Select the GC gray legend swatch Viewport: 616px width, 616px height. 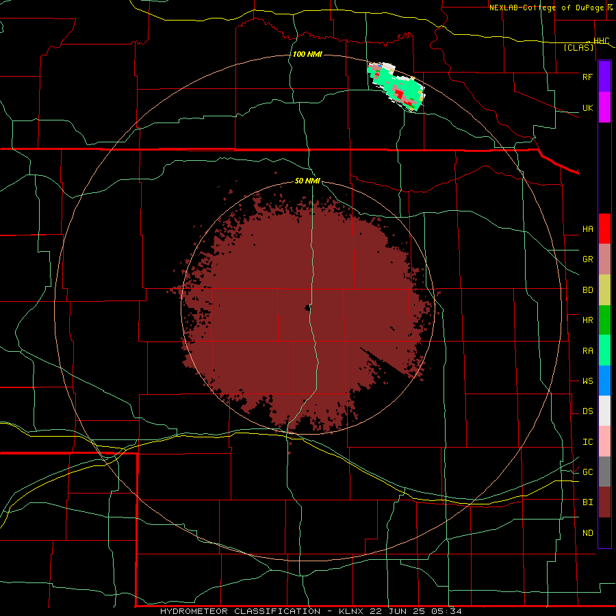click(604, 472)
